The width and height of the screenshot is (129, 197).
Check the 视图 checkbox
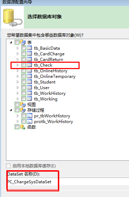pyautogui.click(x=17, y=104)
